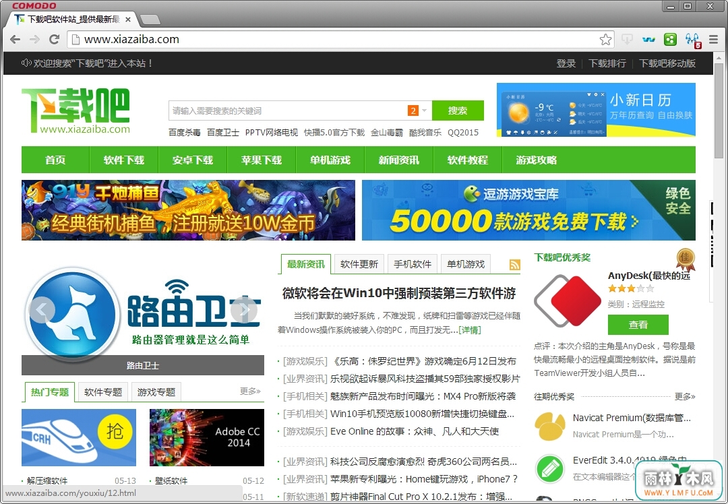Click the green dice extension icon
Image resolution: width=728 pixels, height=504 pixels.
click(671, 40)
